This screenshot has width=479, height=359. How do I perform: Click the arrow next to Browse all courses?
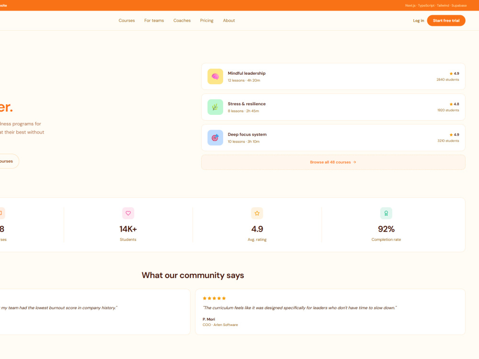(x=354, y=162)
